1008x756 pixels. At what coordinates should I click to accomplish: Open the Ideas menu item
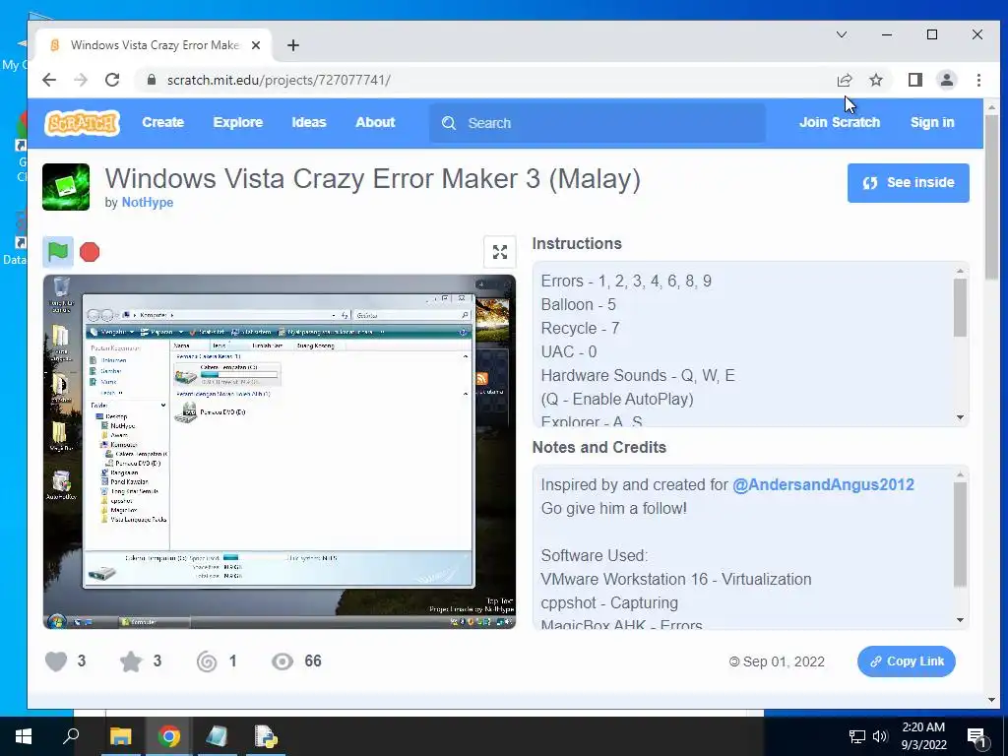click(x=308, y=122)
